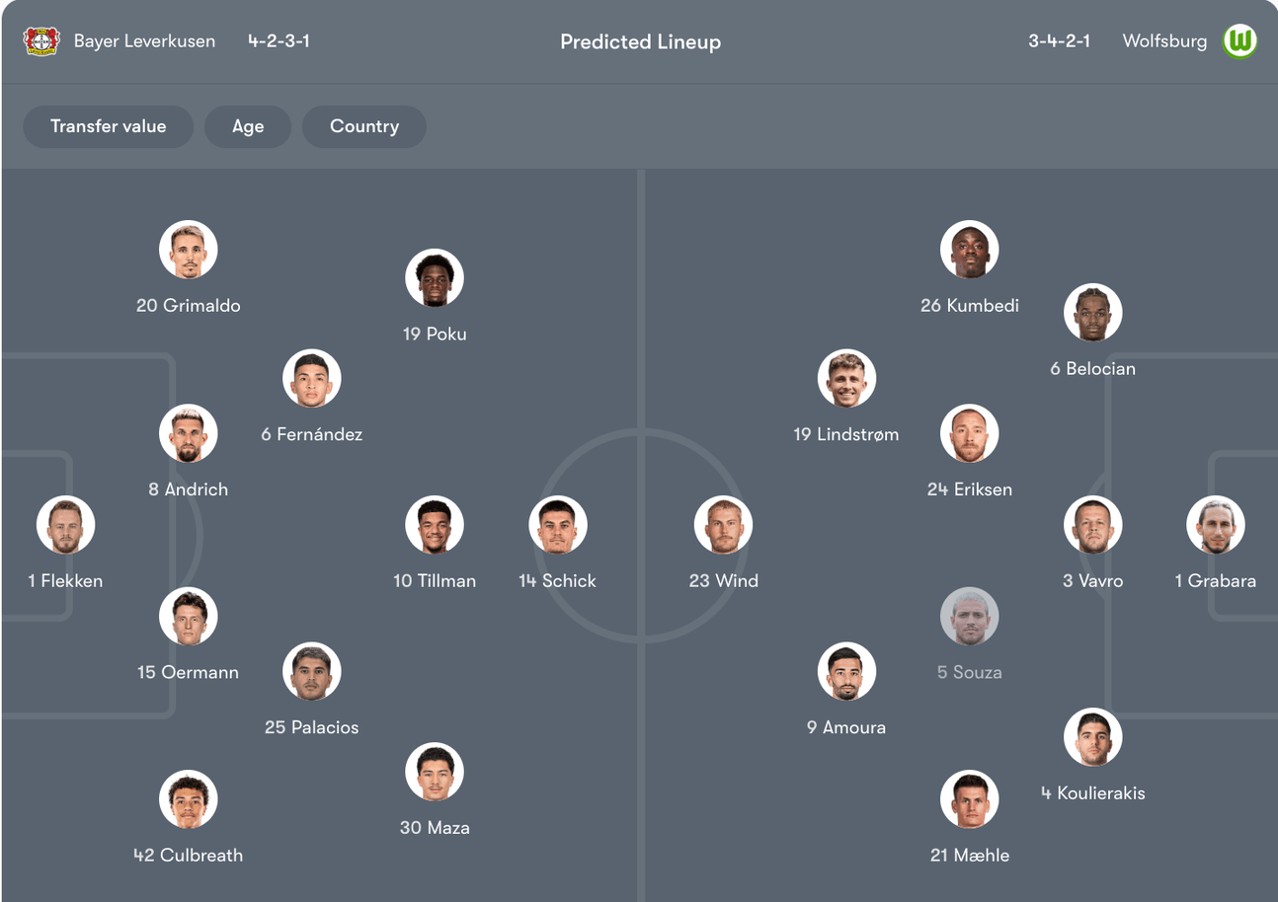Image resolution: width=1278 pixels, height=902 pixels.
Task: Select Tillman's player photo
Action: point(435,525)
